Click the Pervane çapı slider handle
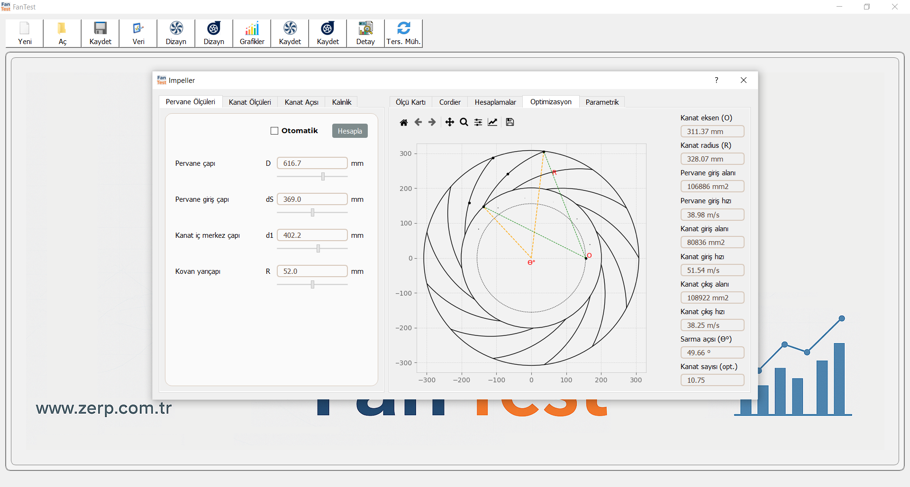910x487 pixels. tap(323, 177)
